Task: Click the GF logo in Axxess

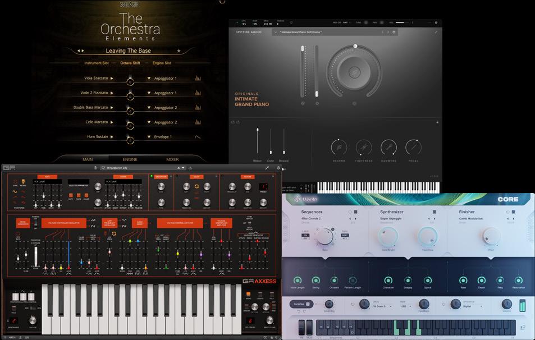Action: pyautogui.click(x=9, y=167)
